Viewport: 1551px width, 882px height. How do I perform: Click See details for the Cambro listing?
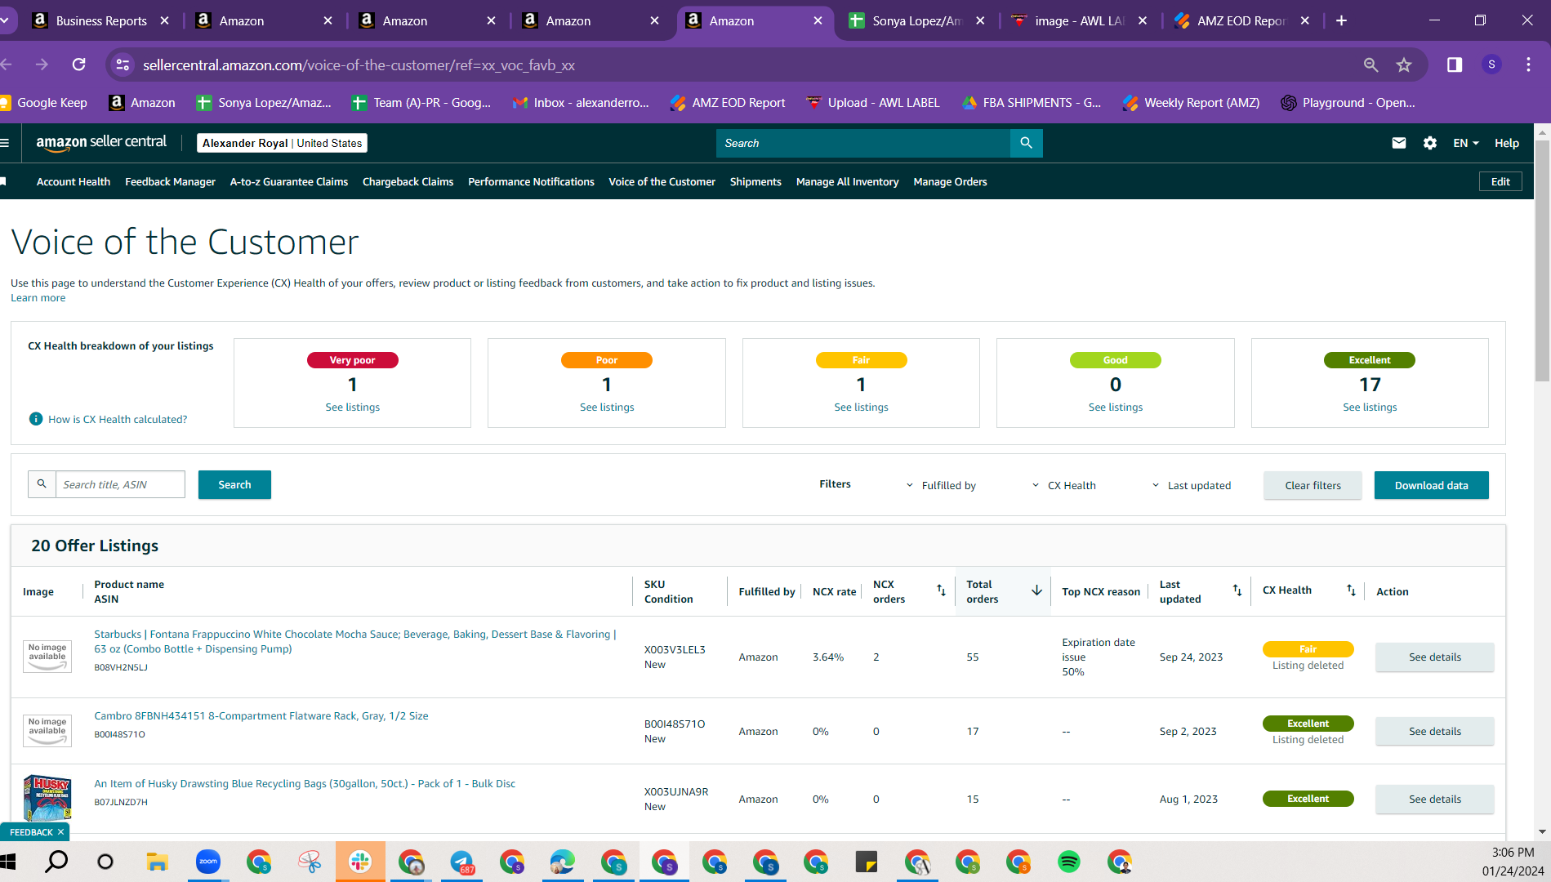1434,731
